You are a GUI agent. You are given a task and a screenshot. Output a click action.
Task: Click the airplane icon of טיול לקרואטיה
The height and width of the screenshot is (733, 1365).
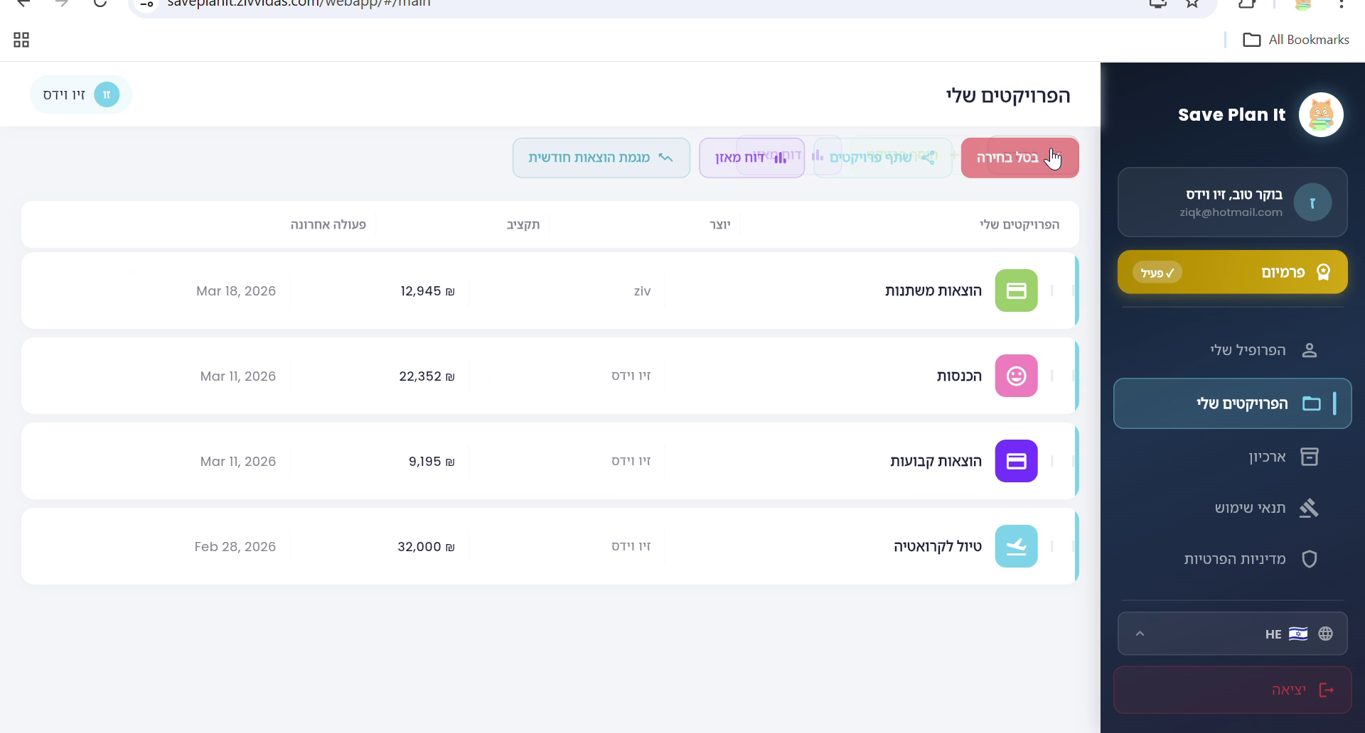pyautogui.click(x=1016, y=546)
